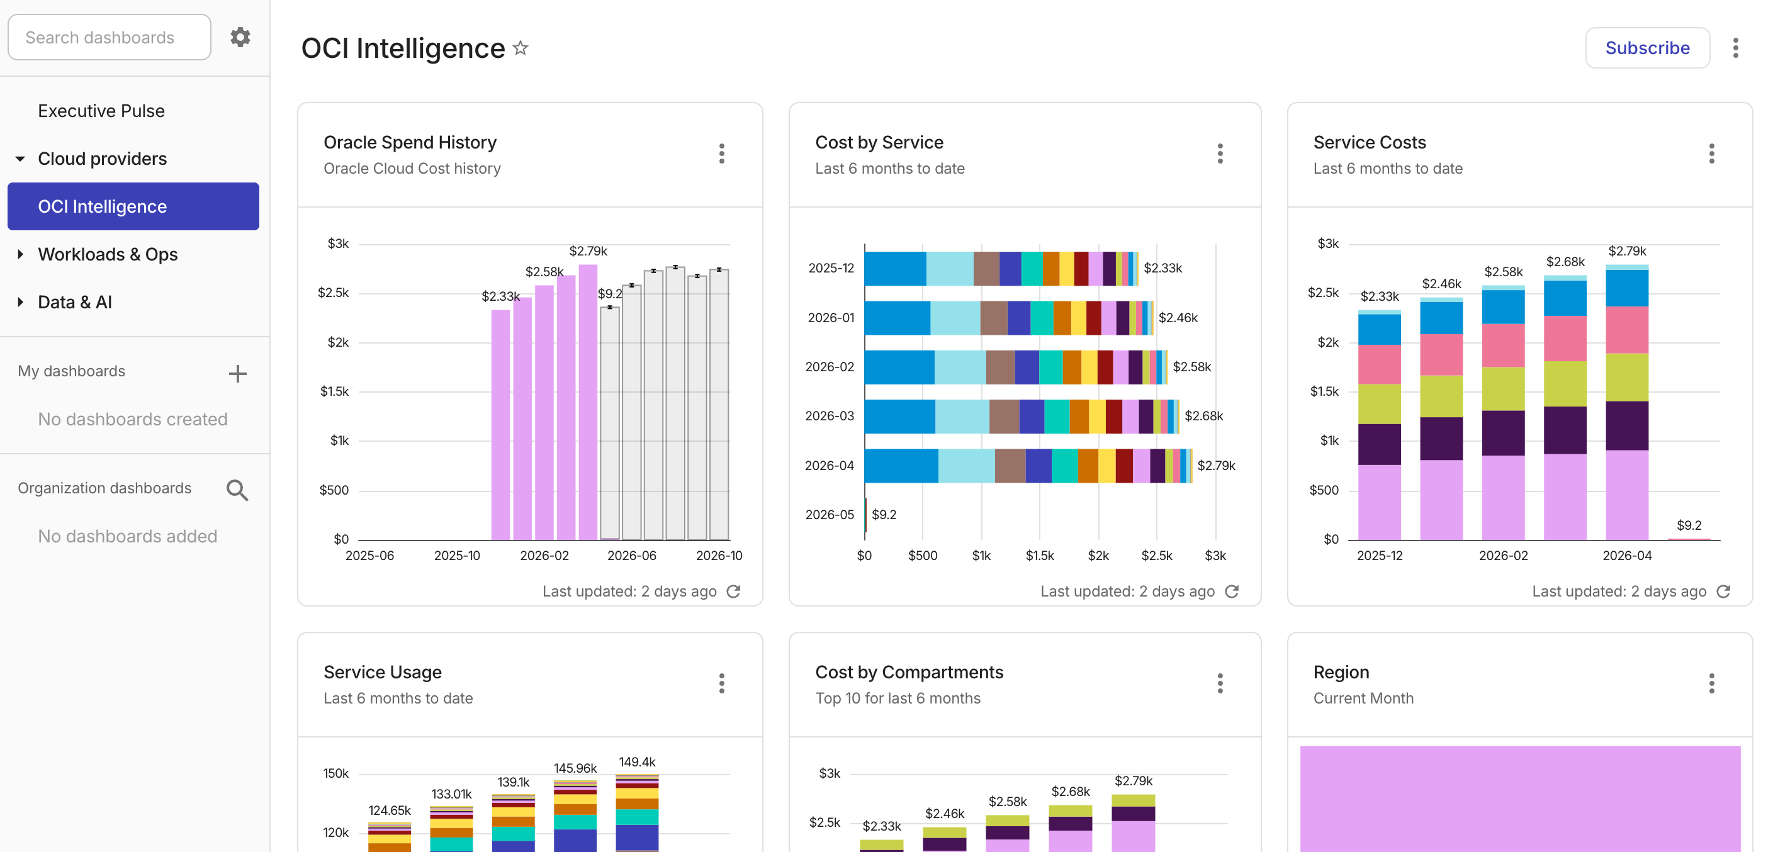Click the 'Region' card title

click(x=1341, y=673)
